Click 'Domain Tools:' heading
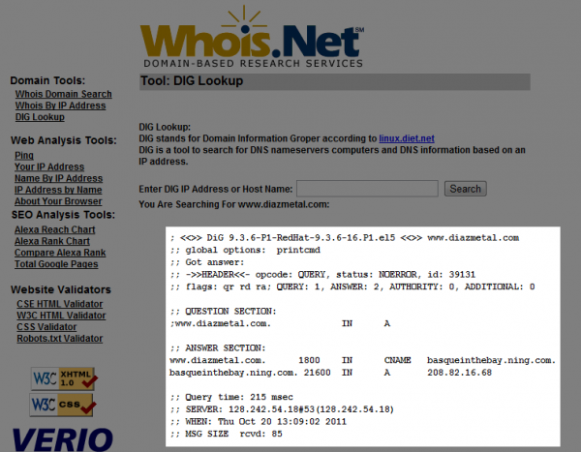This screenshot has width=581, height=452. pyautogui.click(x=47, y=80)
